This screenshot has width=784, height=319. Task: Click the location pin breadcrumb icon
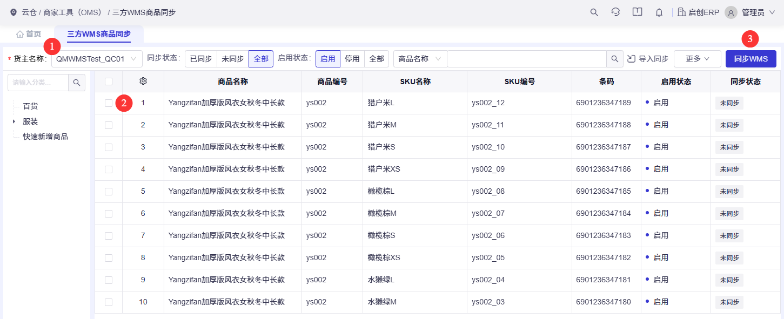[14, 12]
